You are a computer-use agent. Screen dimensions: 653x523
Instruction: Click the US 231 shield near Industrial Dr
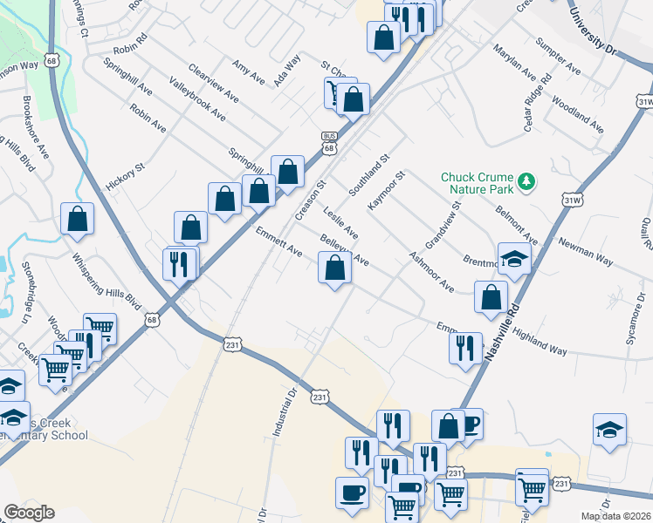320,397
